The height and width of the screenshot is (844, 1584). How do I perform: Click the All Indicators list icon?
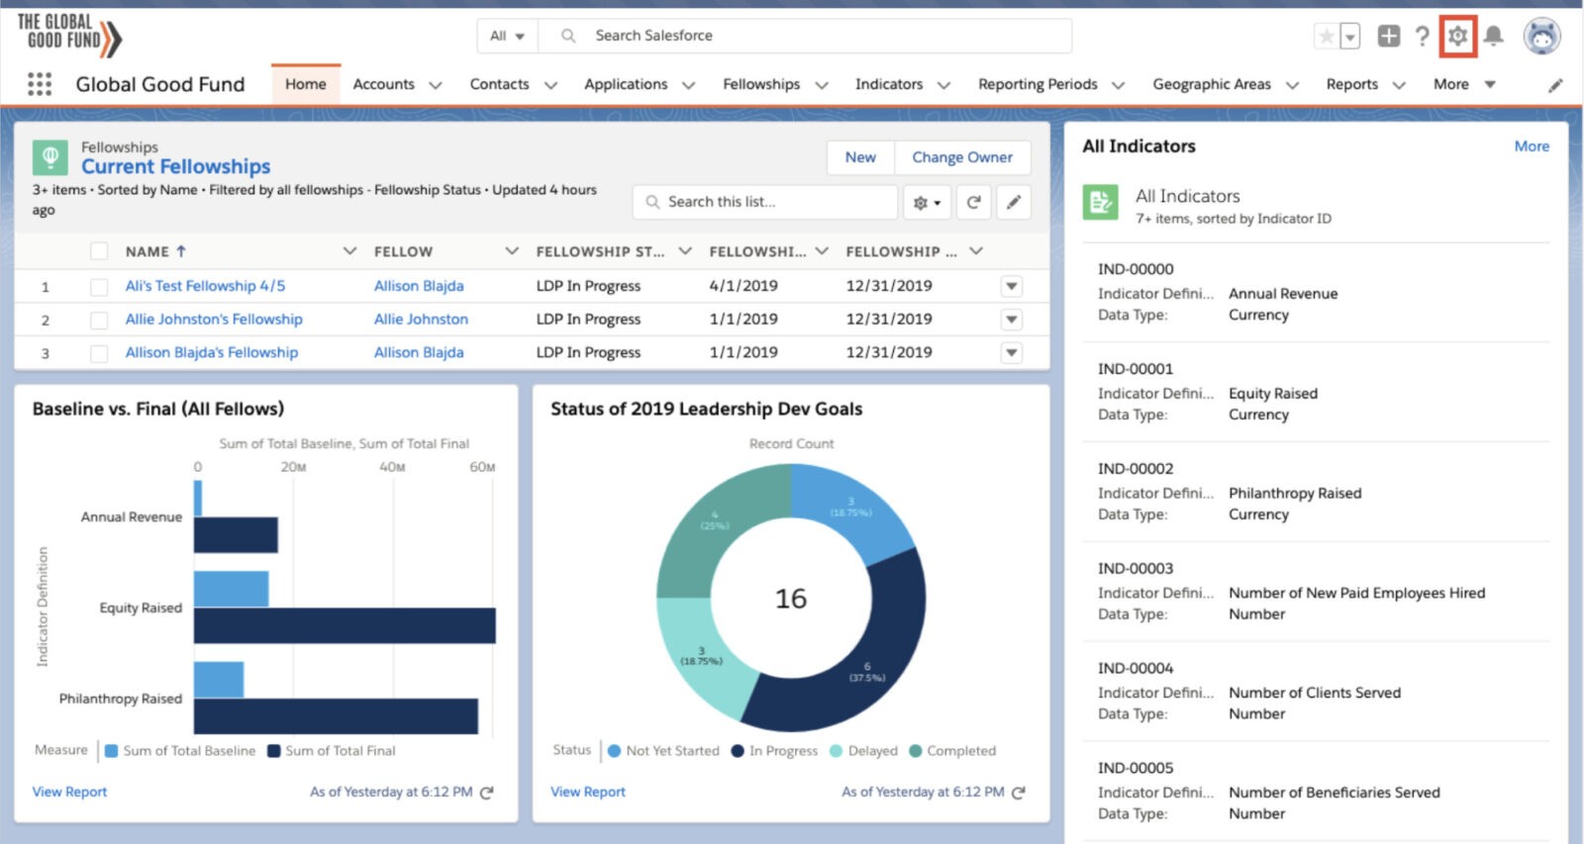tap(1100, 203)
